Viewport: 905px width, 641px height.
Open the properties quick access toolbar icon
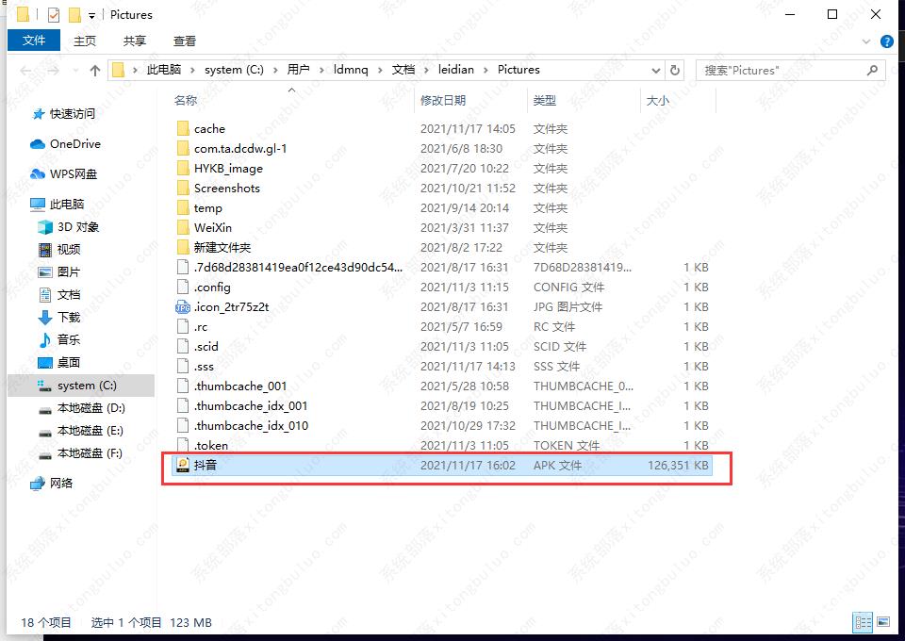coord(54,15)
